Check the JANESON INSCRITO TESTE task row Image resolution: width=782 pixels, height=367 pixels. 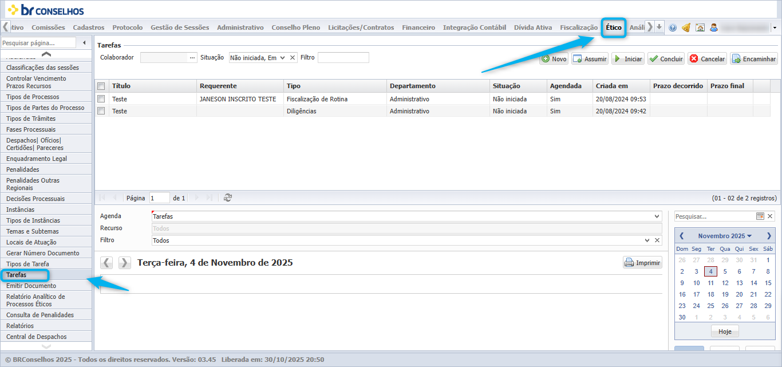(101, 99)
